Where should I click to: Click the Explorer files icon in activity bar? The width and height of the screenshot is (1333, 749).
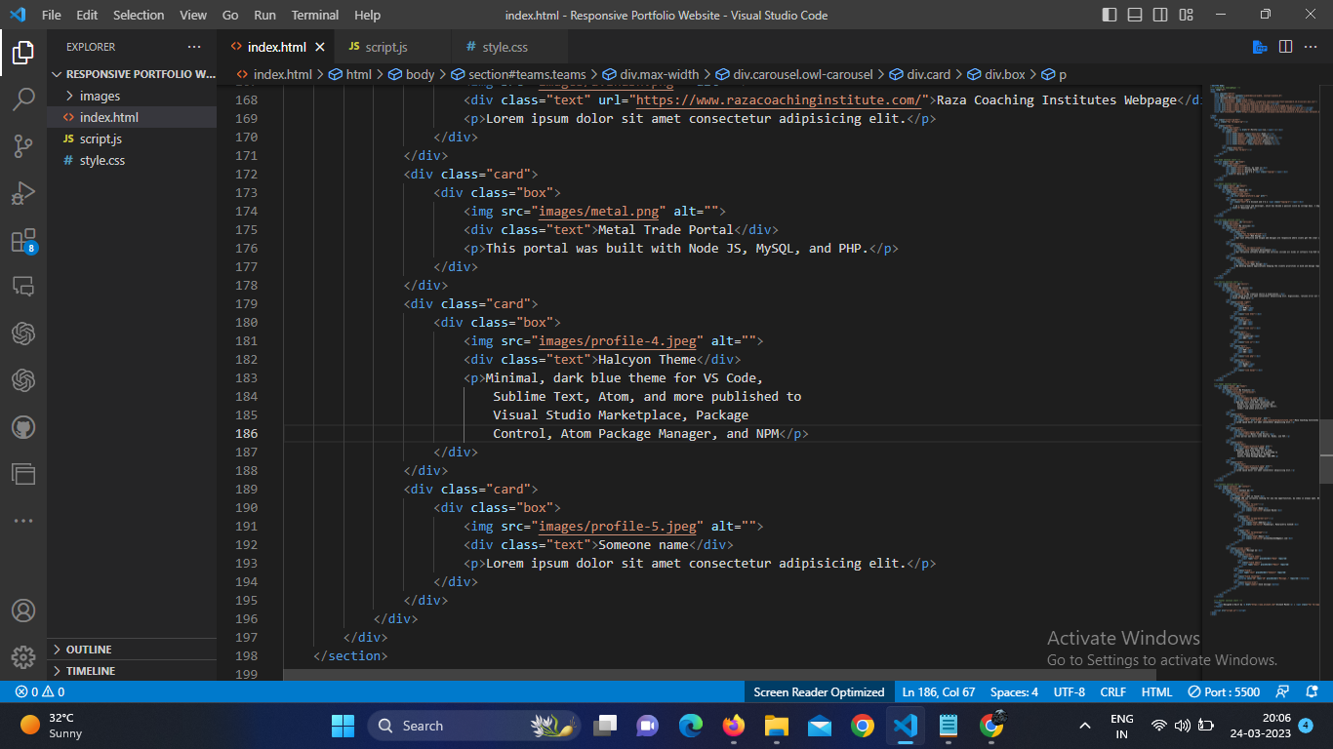(23, 52)
